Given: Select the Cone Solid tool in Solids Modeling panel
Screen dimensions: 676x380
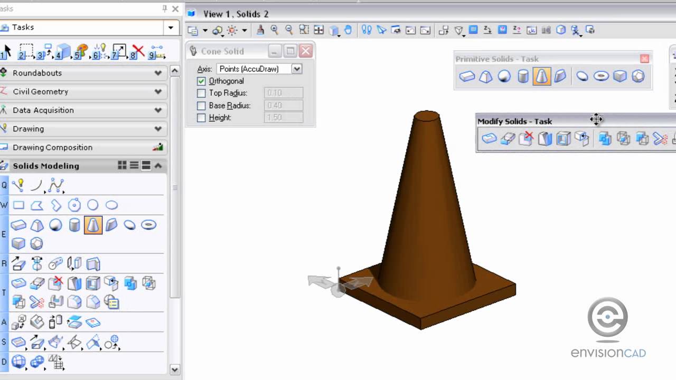Looking at the screenshot, I should (x=93, y=225).
